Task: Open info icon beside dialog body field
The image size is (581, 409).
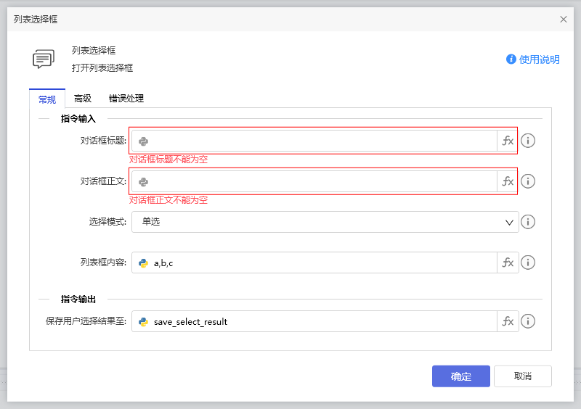Action: point(528,181)
